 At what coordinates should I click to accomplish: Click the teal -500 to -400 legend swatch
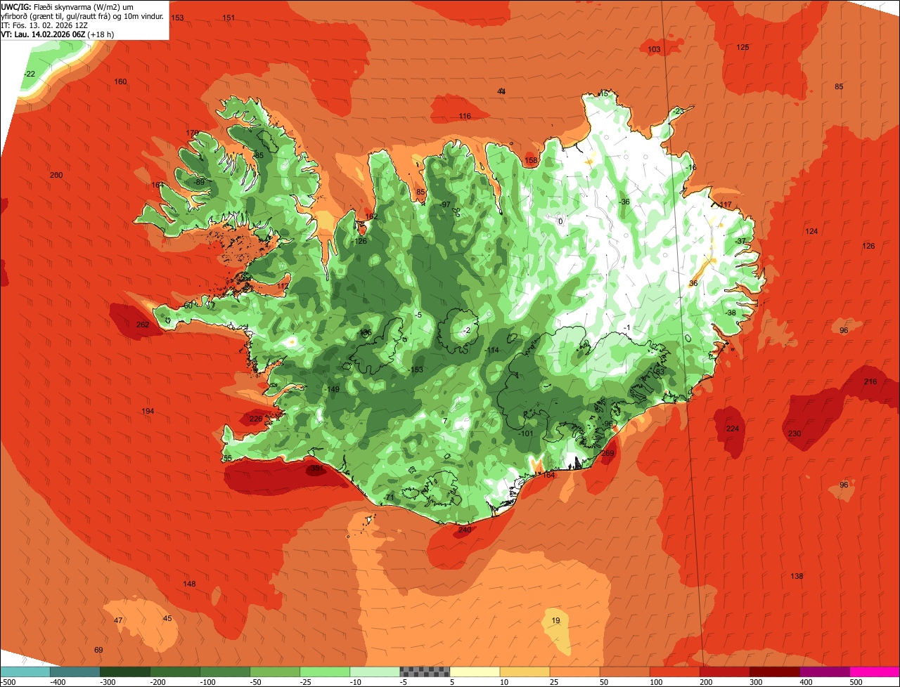(x=25, y=672)
